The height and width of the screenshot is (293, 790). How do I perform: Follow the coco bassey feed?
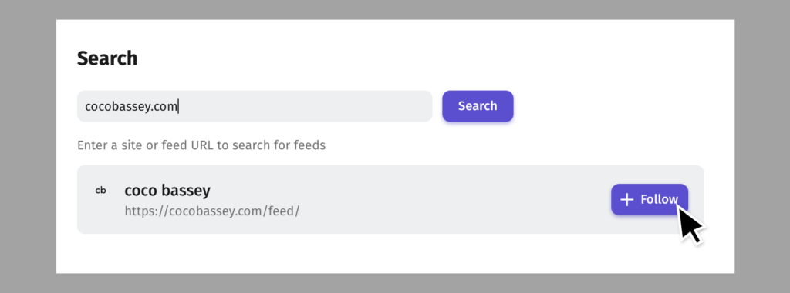tap(650, 199)
